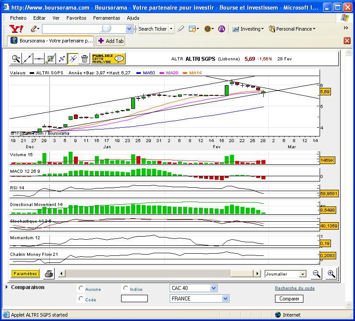Expand the toolbar search field history arrow
The height and width of the screenshot is (321, 355).
point(129,29)
